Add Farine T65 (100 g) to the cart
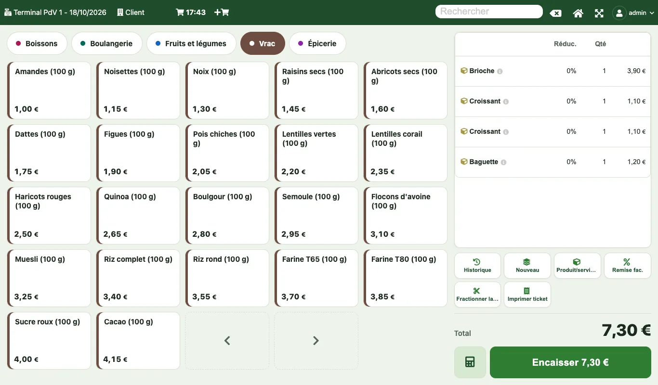The image size is (658, 385). coord(316,278)
